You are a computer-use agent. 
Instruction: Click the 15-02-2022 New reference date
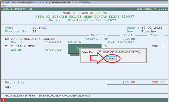tap(53, 42)
